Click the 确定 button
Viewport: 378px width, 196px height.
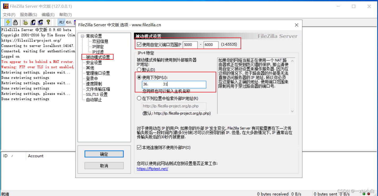point(104,154)
